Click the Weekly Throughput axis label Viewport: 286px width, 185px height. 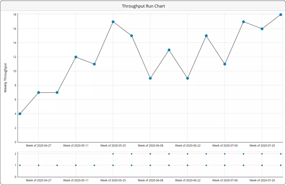pos(5,78)
